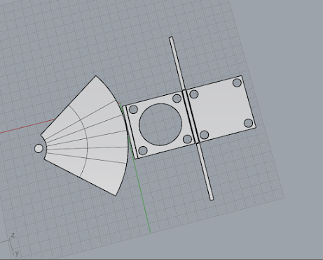Select the bottom-left corner hole of the solid plate
323x260 pixels.
(205, 135)
